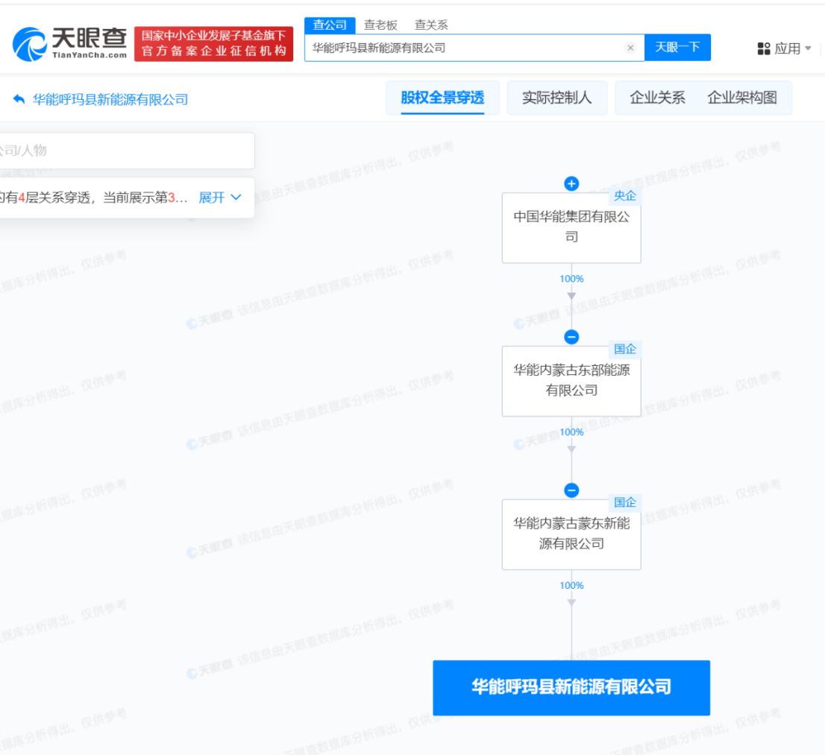Collapse the 华能内蒙古蒙东新能源有限公司 node
Screen dimensions: 825x755
(x=571, y=490)
